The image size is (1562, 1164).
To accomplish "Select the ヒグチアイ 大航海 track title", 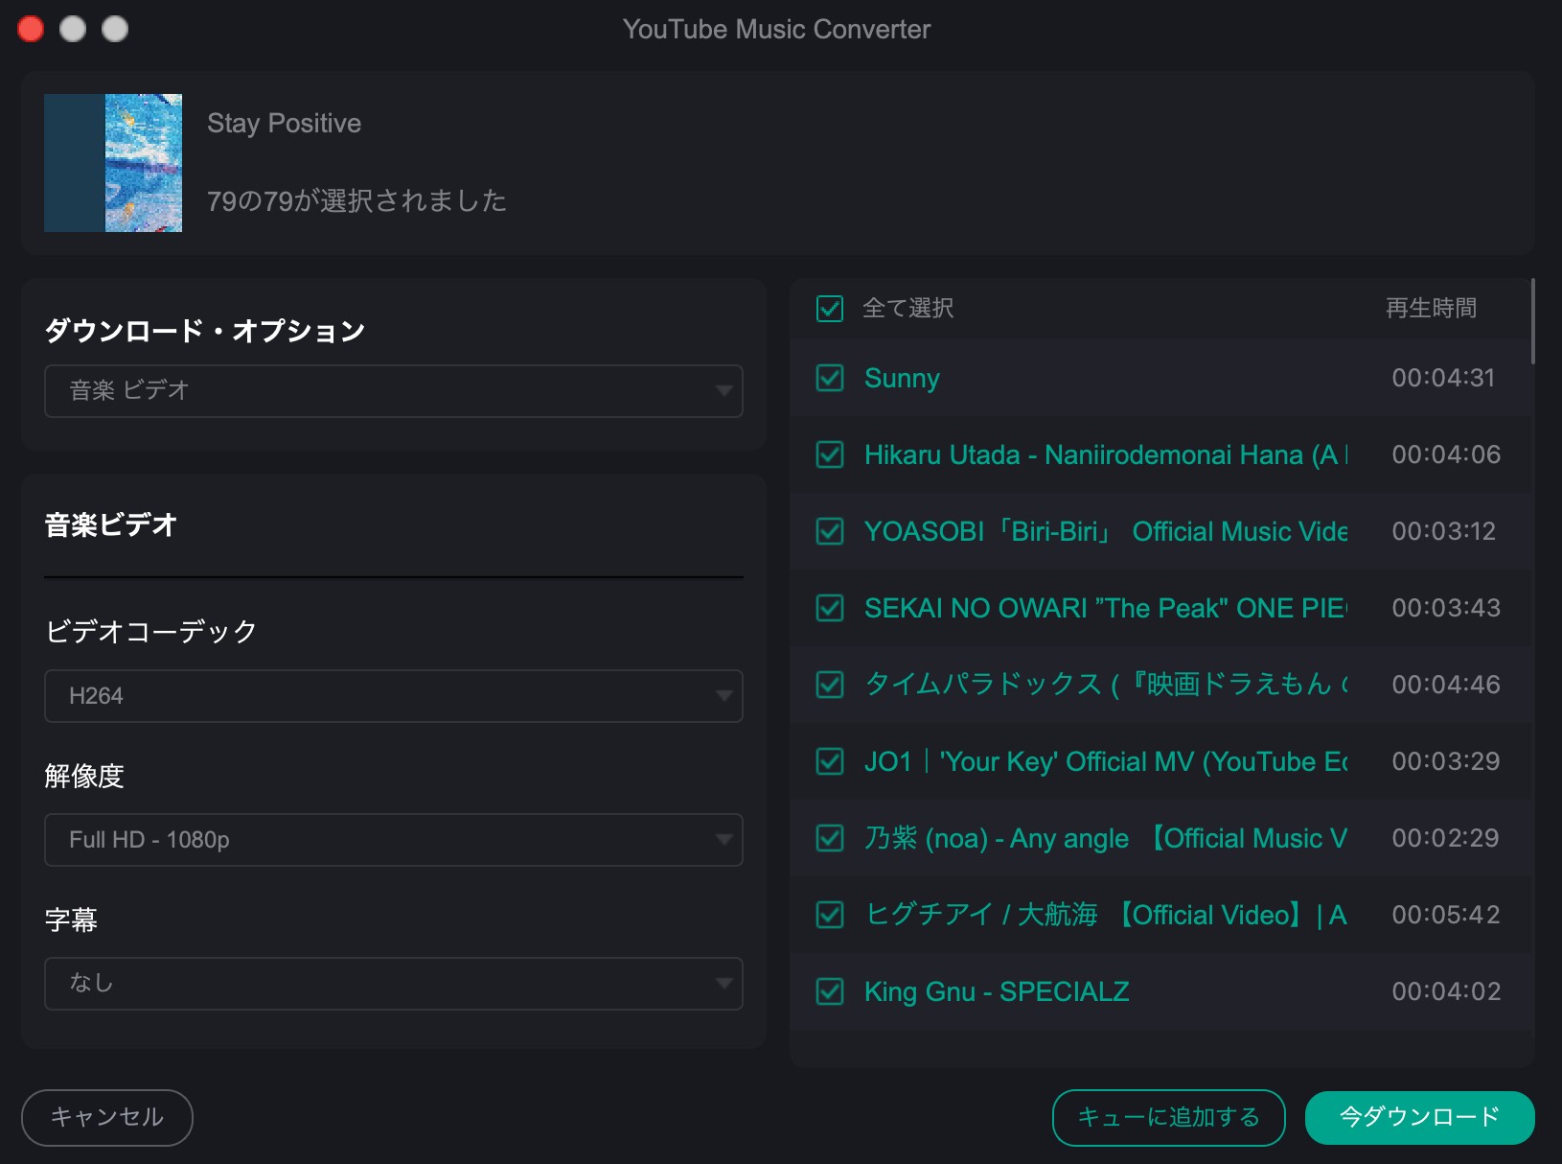I will tap(1106, 915).
